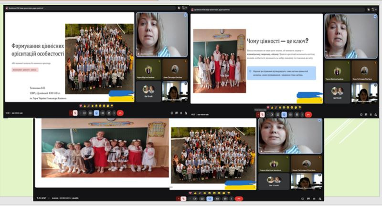Viewport: 382px width, 206px height.
Task: Open microphone options chevron in top-right Meet window
Action: pyautogui.click(x=258, y=114)
